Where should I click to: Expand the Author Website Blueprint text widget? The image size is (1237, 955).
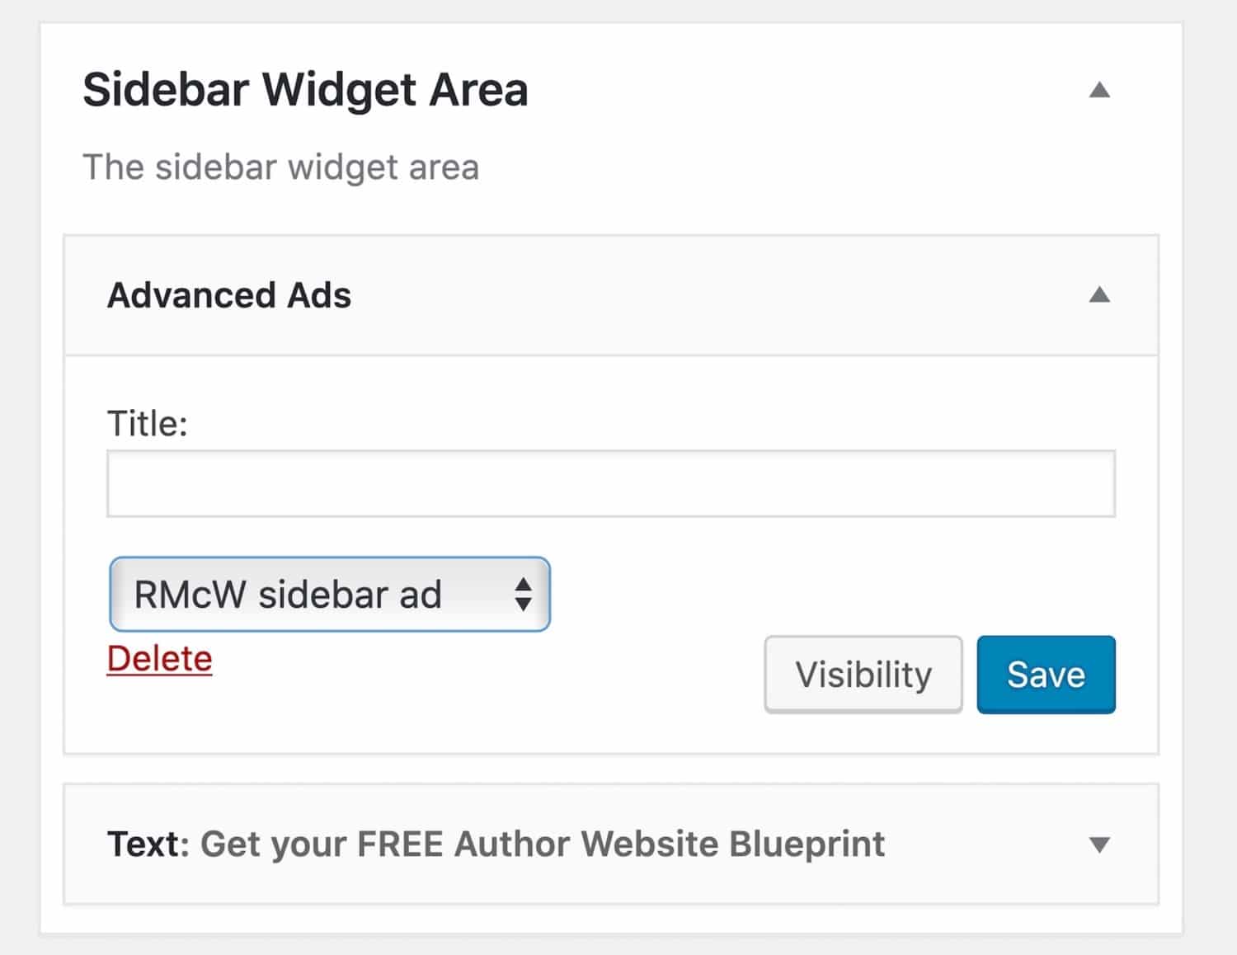click(1102, 844)
